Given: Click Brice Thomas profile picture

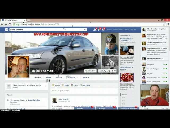Looking at the screenshot, I should (18, 67).
